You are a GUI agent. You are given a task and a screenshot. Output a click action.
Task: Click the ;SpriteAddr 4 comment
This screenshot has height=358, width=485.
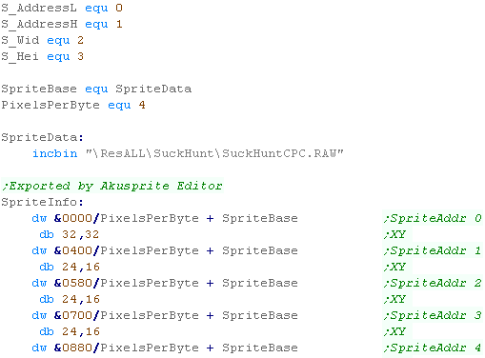coord(433,348)
